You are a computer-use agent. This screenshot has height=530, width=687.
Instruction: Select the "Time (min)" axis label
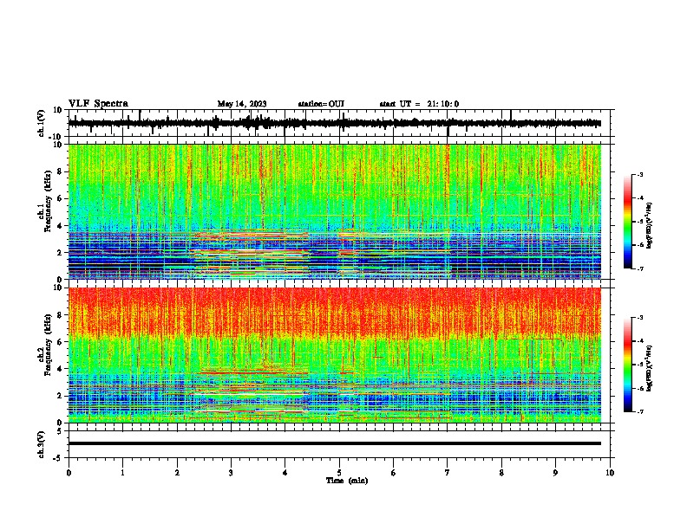[x=347, y=481]
